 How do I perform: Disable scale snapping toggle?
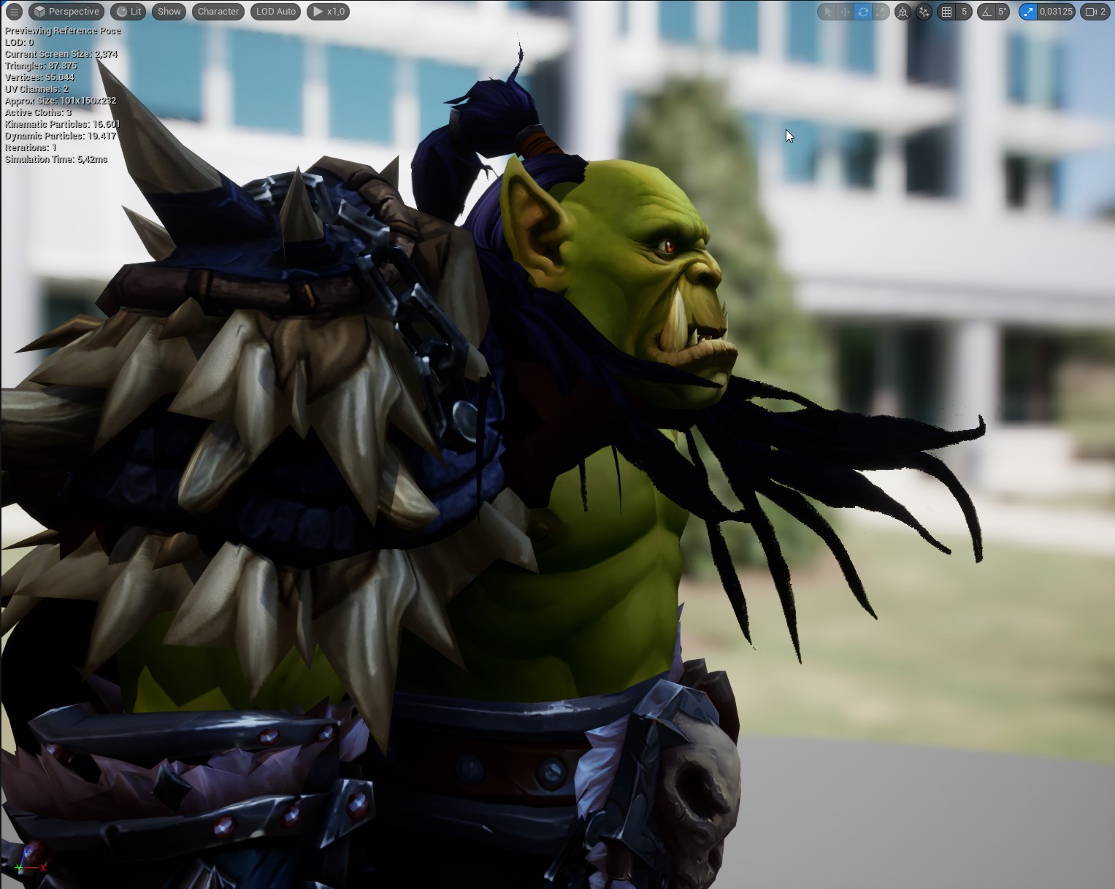[1029, 12]
